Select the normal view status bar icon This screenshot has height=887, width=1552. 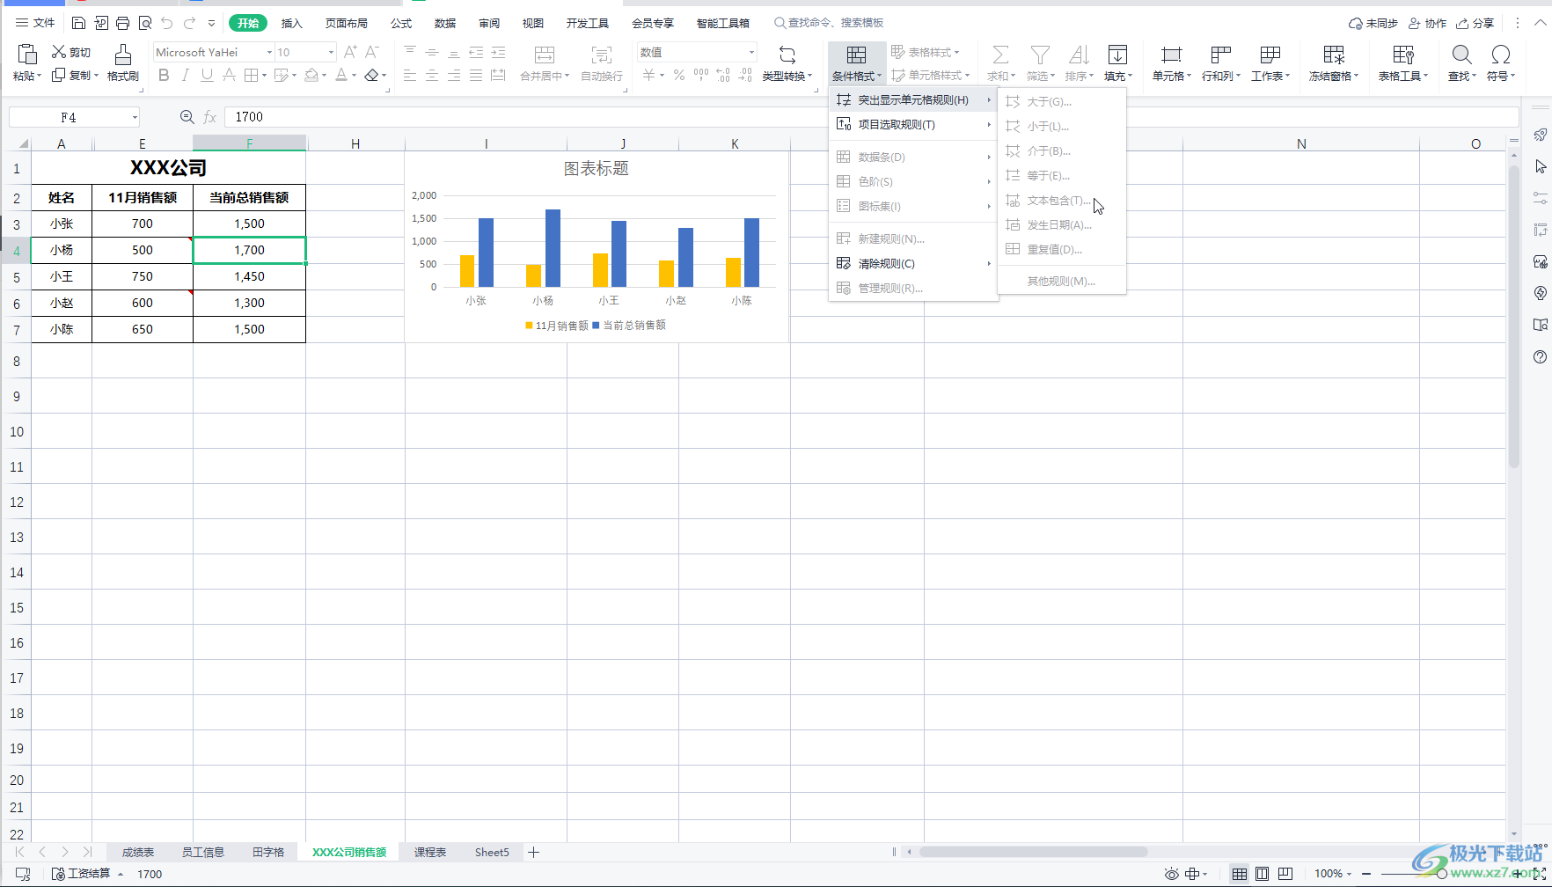[x=1240, y=874]
